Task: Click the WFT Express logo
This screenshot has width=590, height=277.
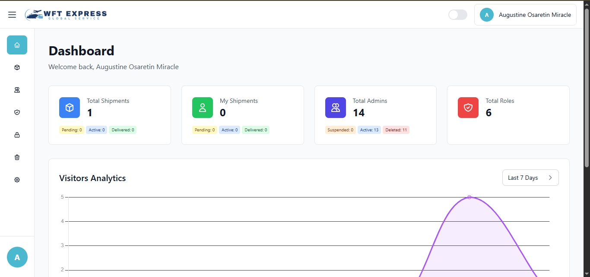Action: (66, 14)
